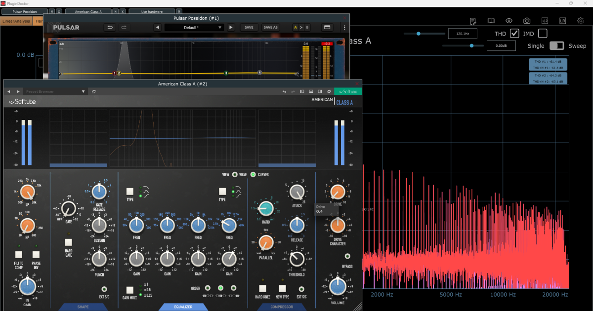Open the notes editor icon in PluginDoctor

473,21
